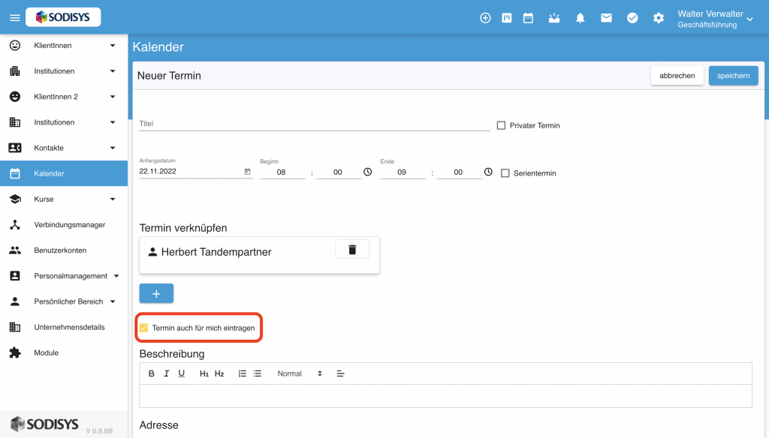Click the plus circle icon in header
The height and width of the screenshot is (438, 769).
[x=485, y=18]
